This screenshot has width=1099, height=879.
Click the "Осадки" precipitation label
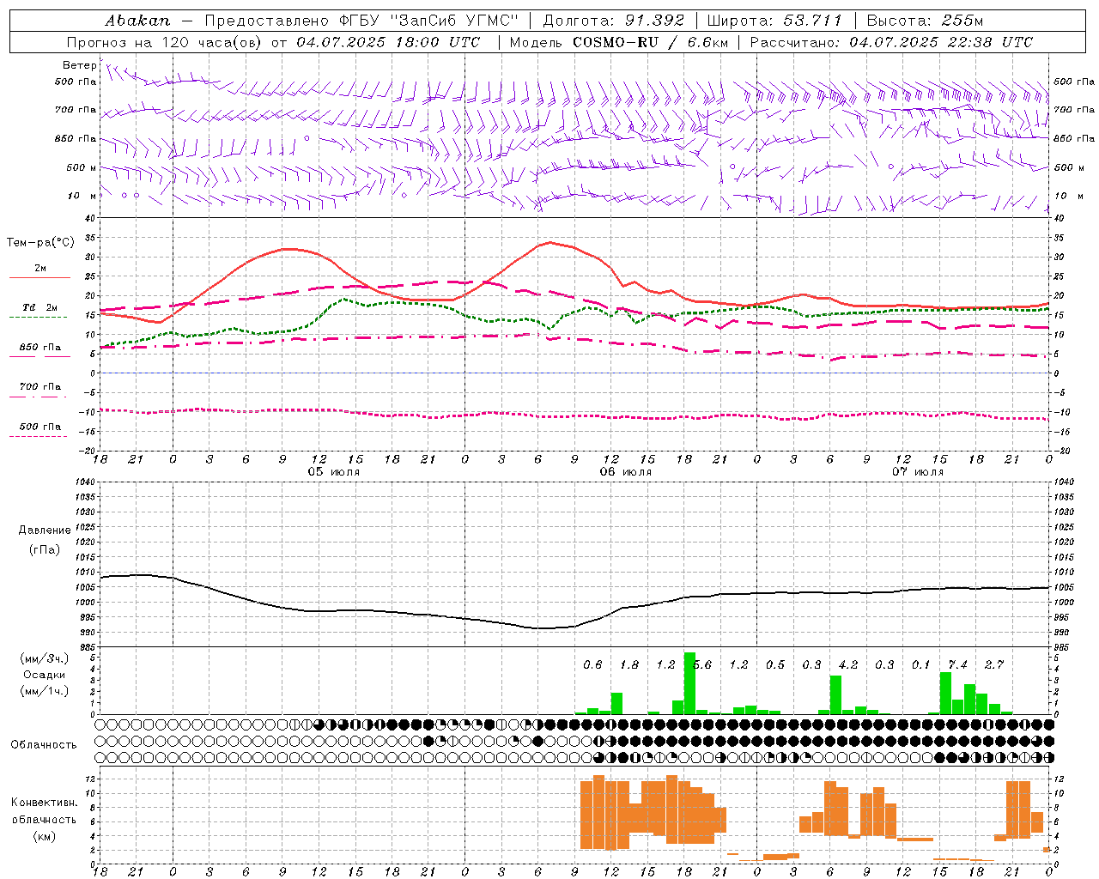coord(45,675)
